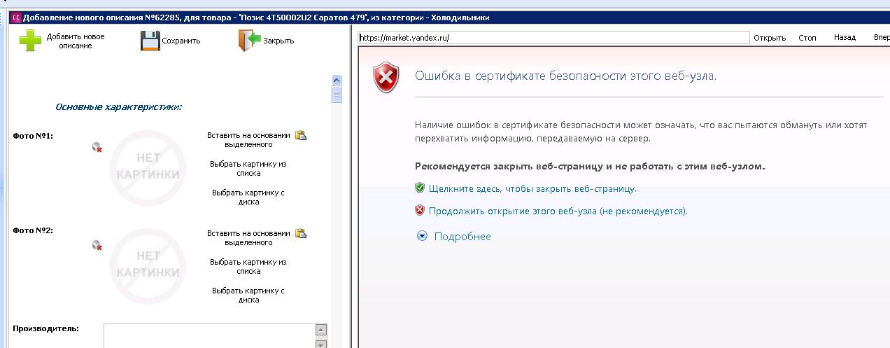Click Сохранить button label
Image resolution: width=890 pixels, height=348 pixels.
[x=181, y=41]
